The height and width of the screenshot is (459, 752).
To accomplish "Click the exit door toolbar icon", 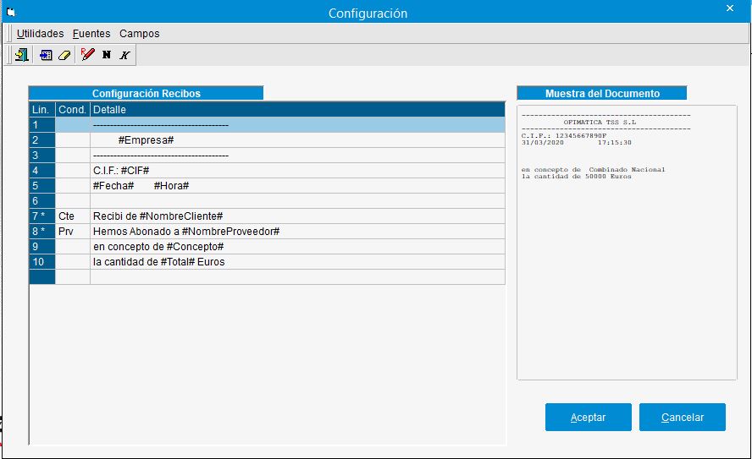I will pos(21,55).
